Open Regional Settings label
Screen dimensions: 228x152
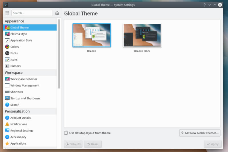click(22, 131)
